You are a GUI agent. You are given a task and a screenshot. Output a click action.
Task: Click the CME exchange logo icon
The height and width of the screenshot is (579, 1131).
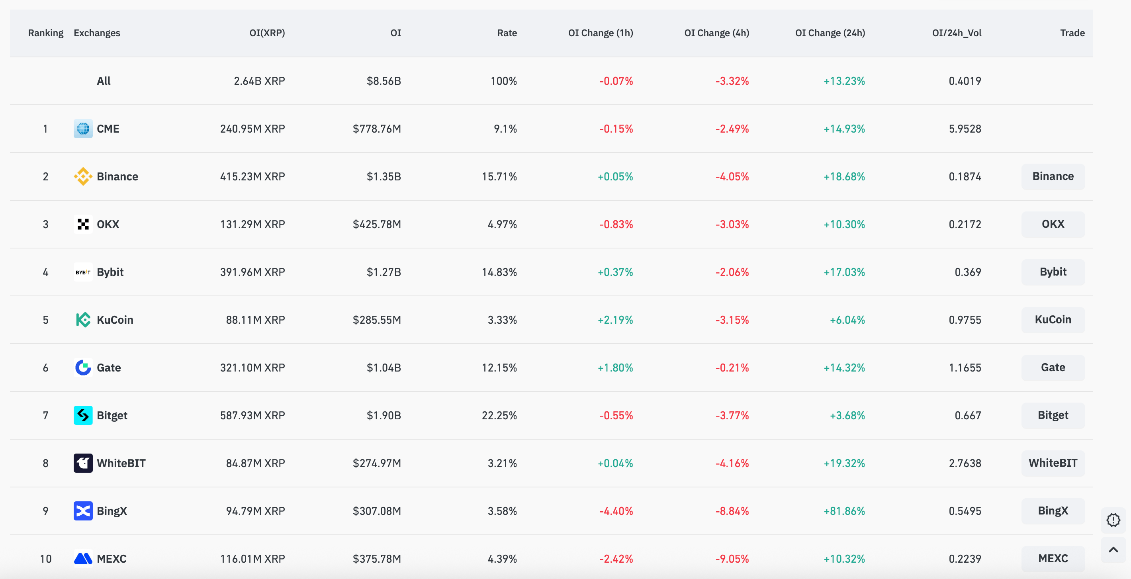(83, 129)
